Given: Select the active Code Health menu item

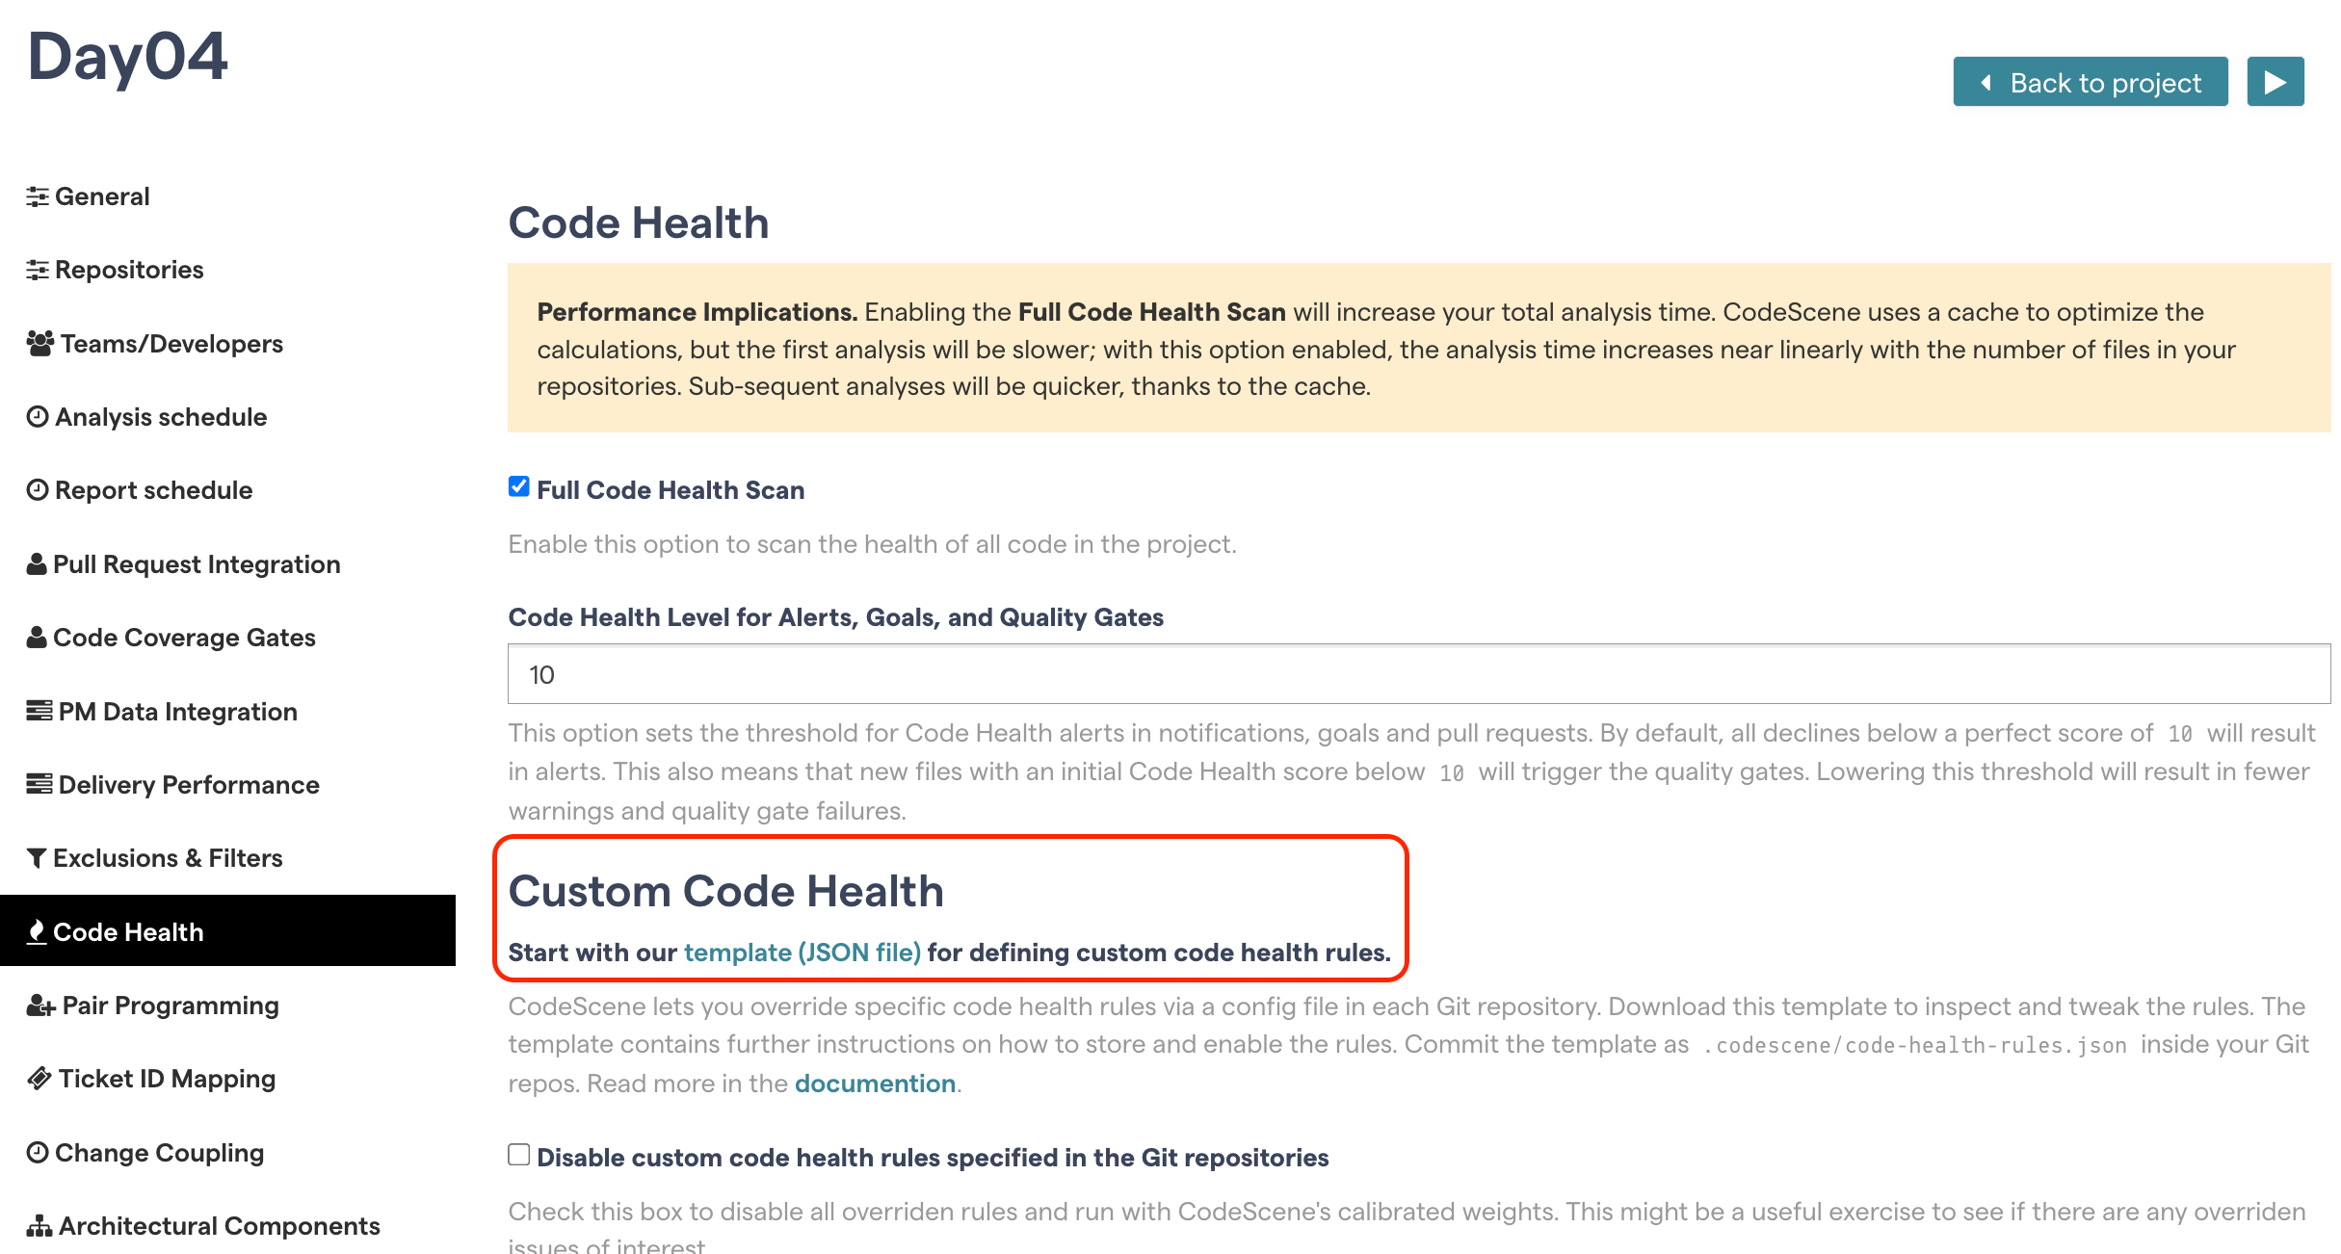Looking at the screenshot, I should (227, 931).
